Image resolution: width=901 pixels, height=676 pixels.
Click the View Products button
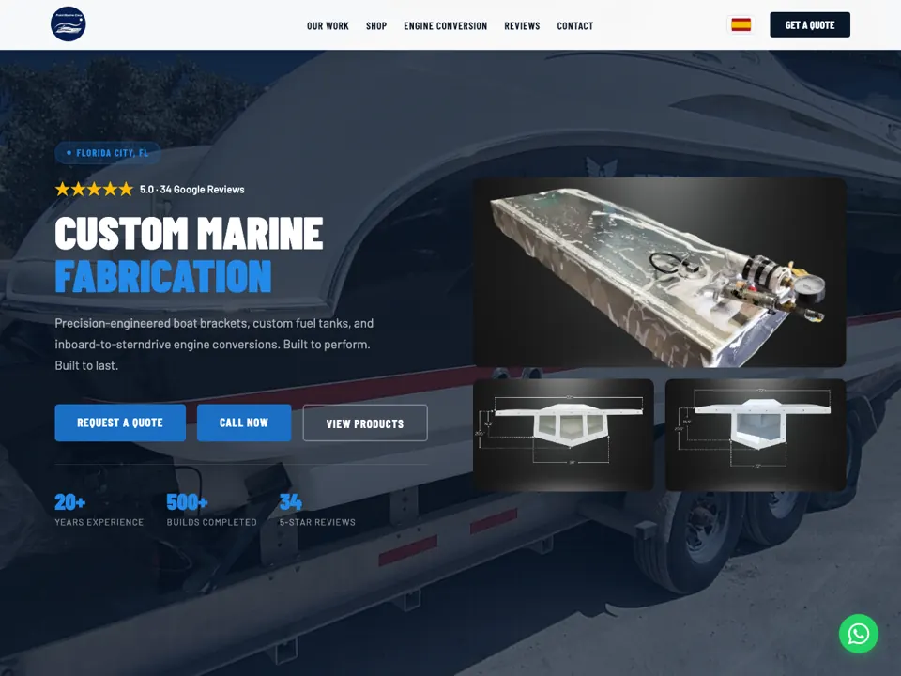(365, 423)
